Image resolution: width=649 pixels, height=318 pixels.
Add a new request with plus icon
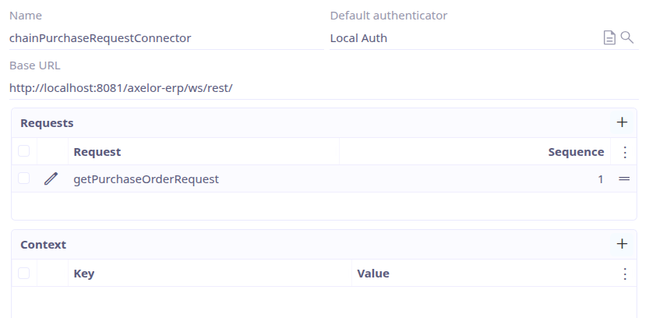(x=622, y=122)
